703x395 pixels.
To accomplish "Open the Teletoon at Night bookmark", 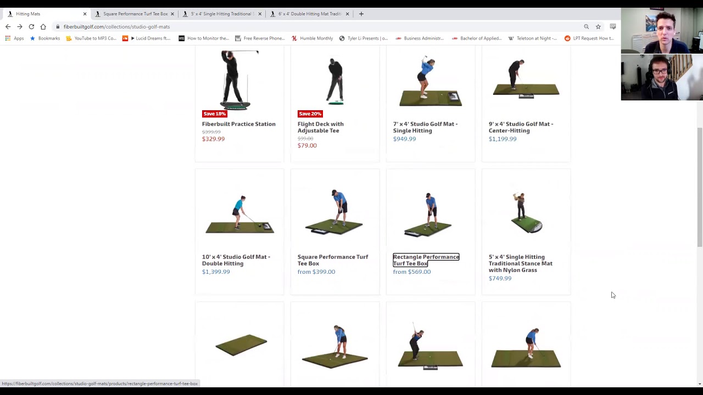I will pos(533,38).
